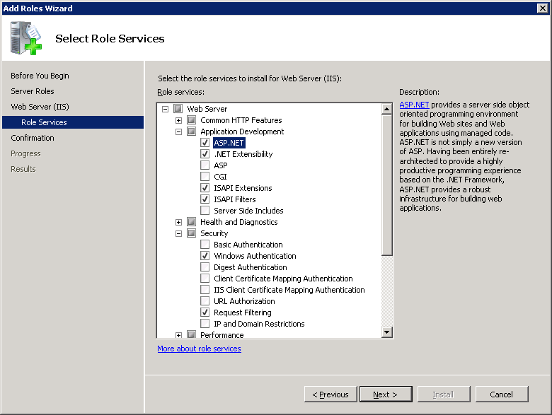Select Server Side Includes label
The height and width of the screenshot is (415, 552).
(x=248, y=211)
